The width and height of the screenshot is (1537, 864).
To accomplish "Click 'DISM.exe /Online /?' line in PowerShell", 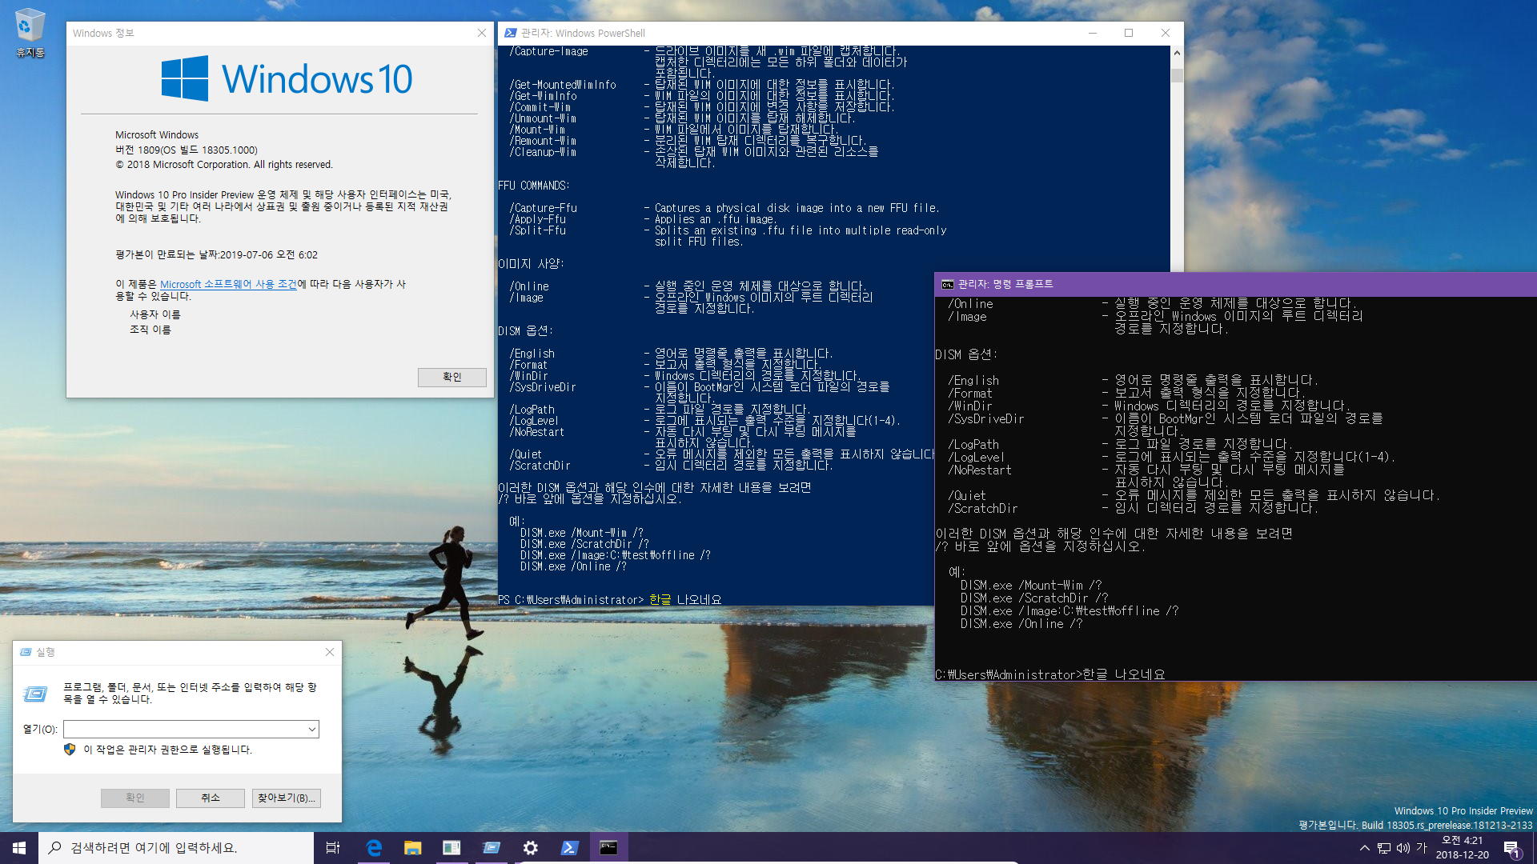I will pyautogui.click(x=573, y=566).
